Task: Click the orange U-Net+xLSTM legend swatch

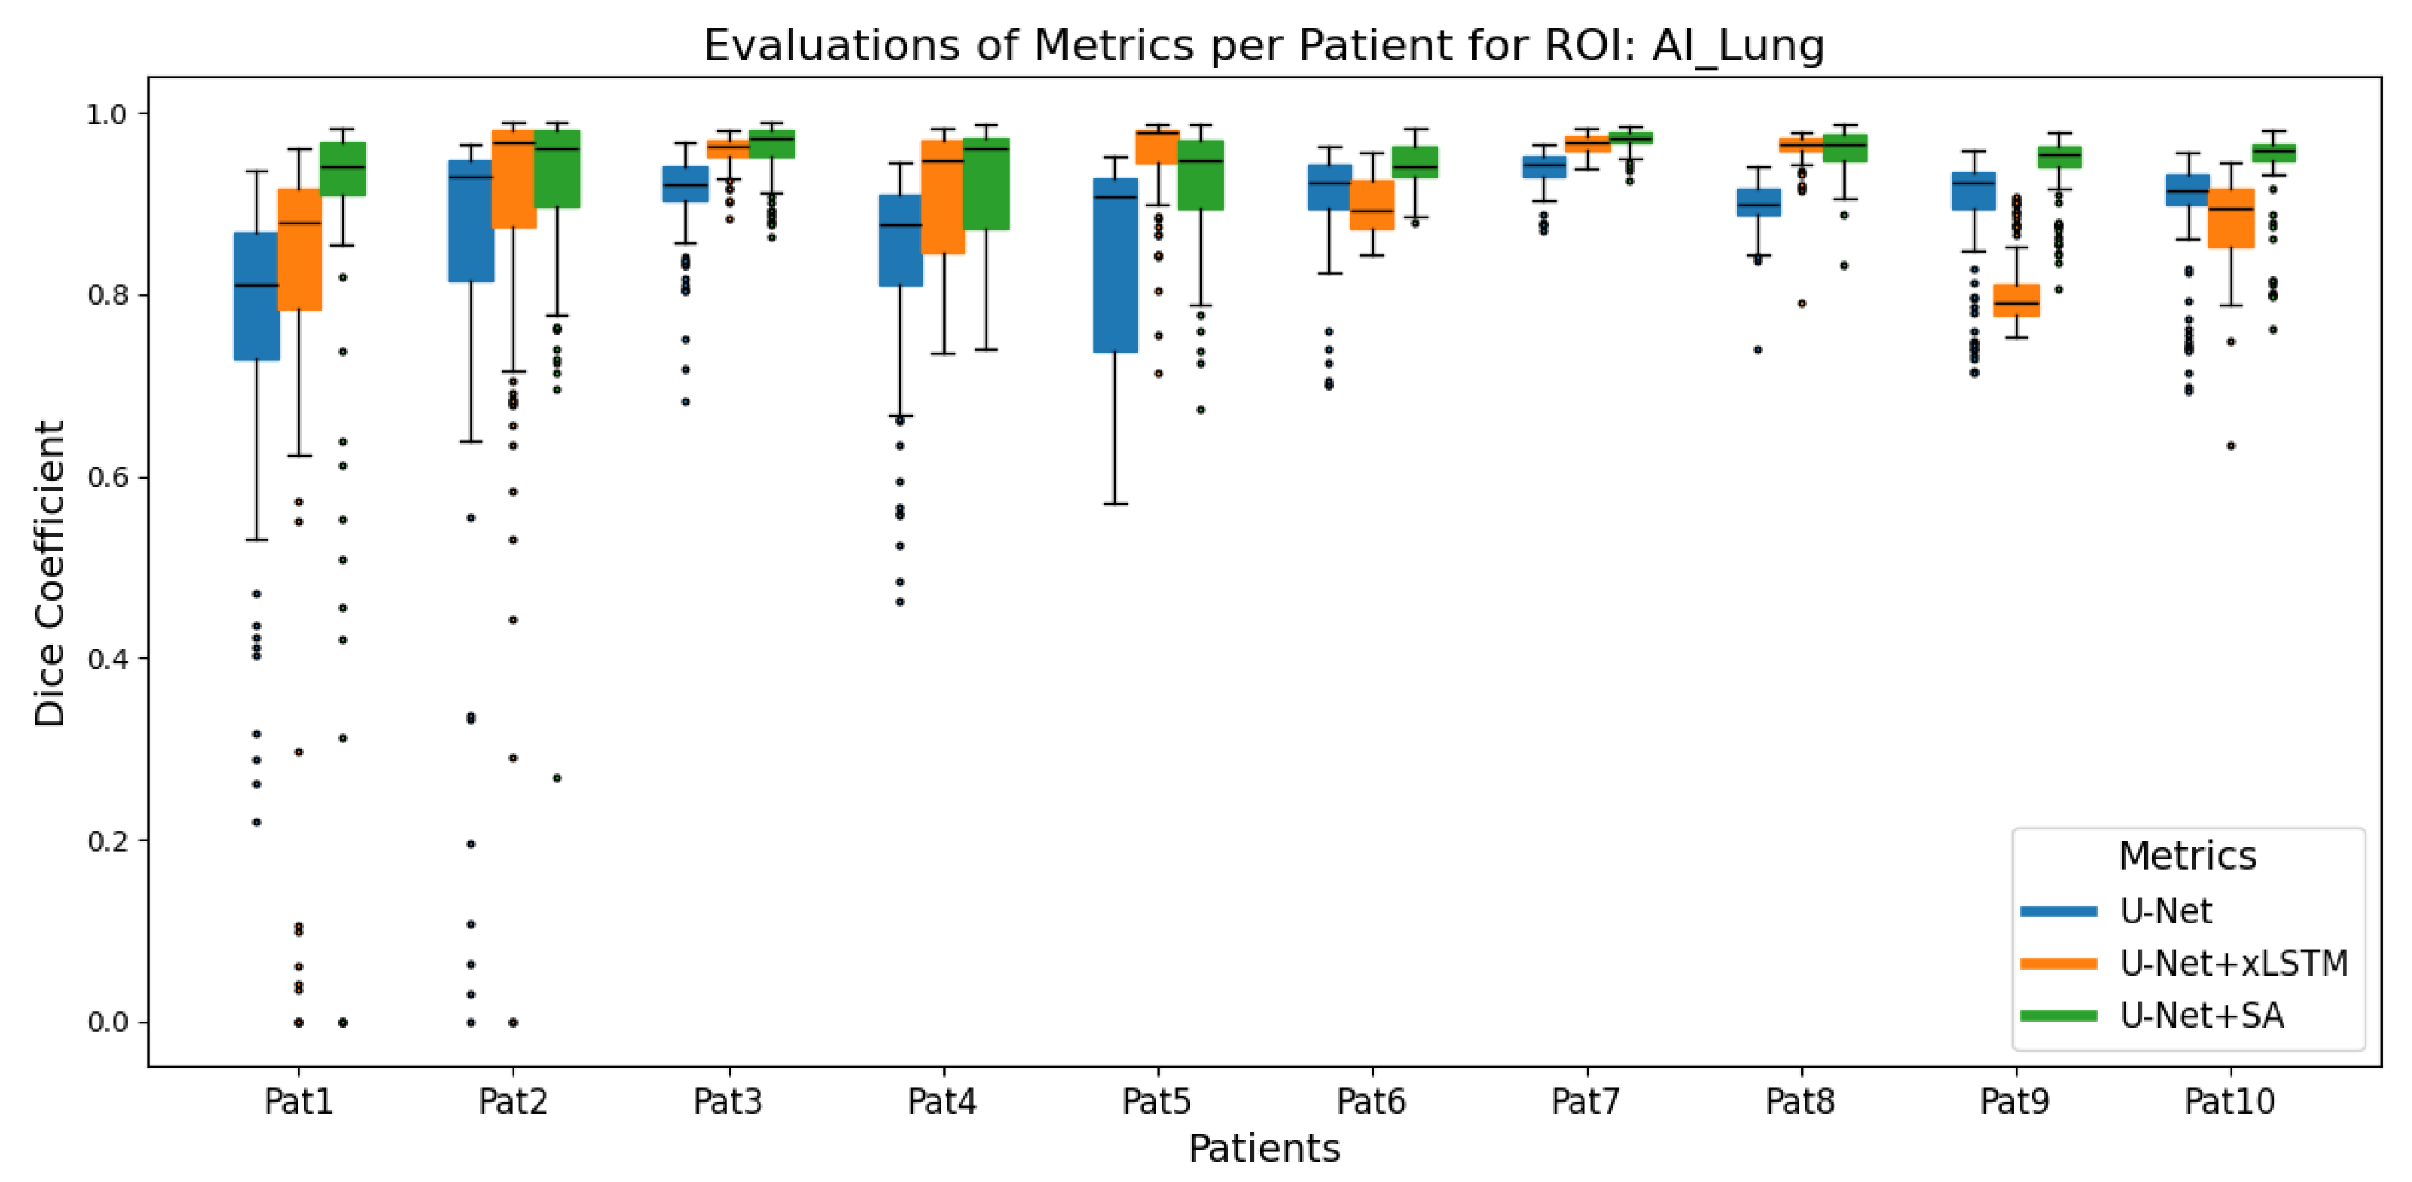Action: click(x=2058, y=963)
